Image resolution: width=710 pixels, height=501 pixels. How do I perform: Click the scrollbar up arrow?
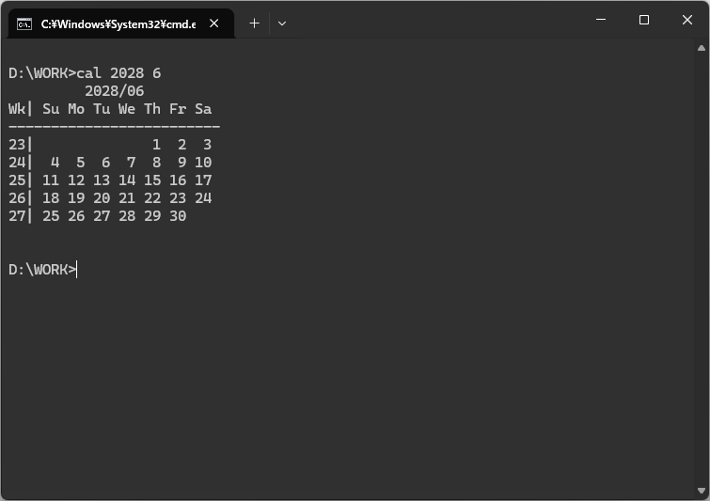(702, 48)
